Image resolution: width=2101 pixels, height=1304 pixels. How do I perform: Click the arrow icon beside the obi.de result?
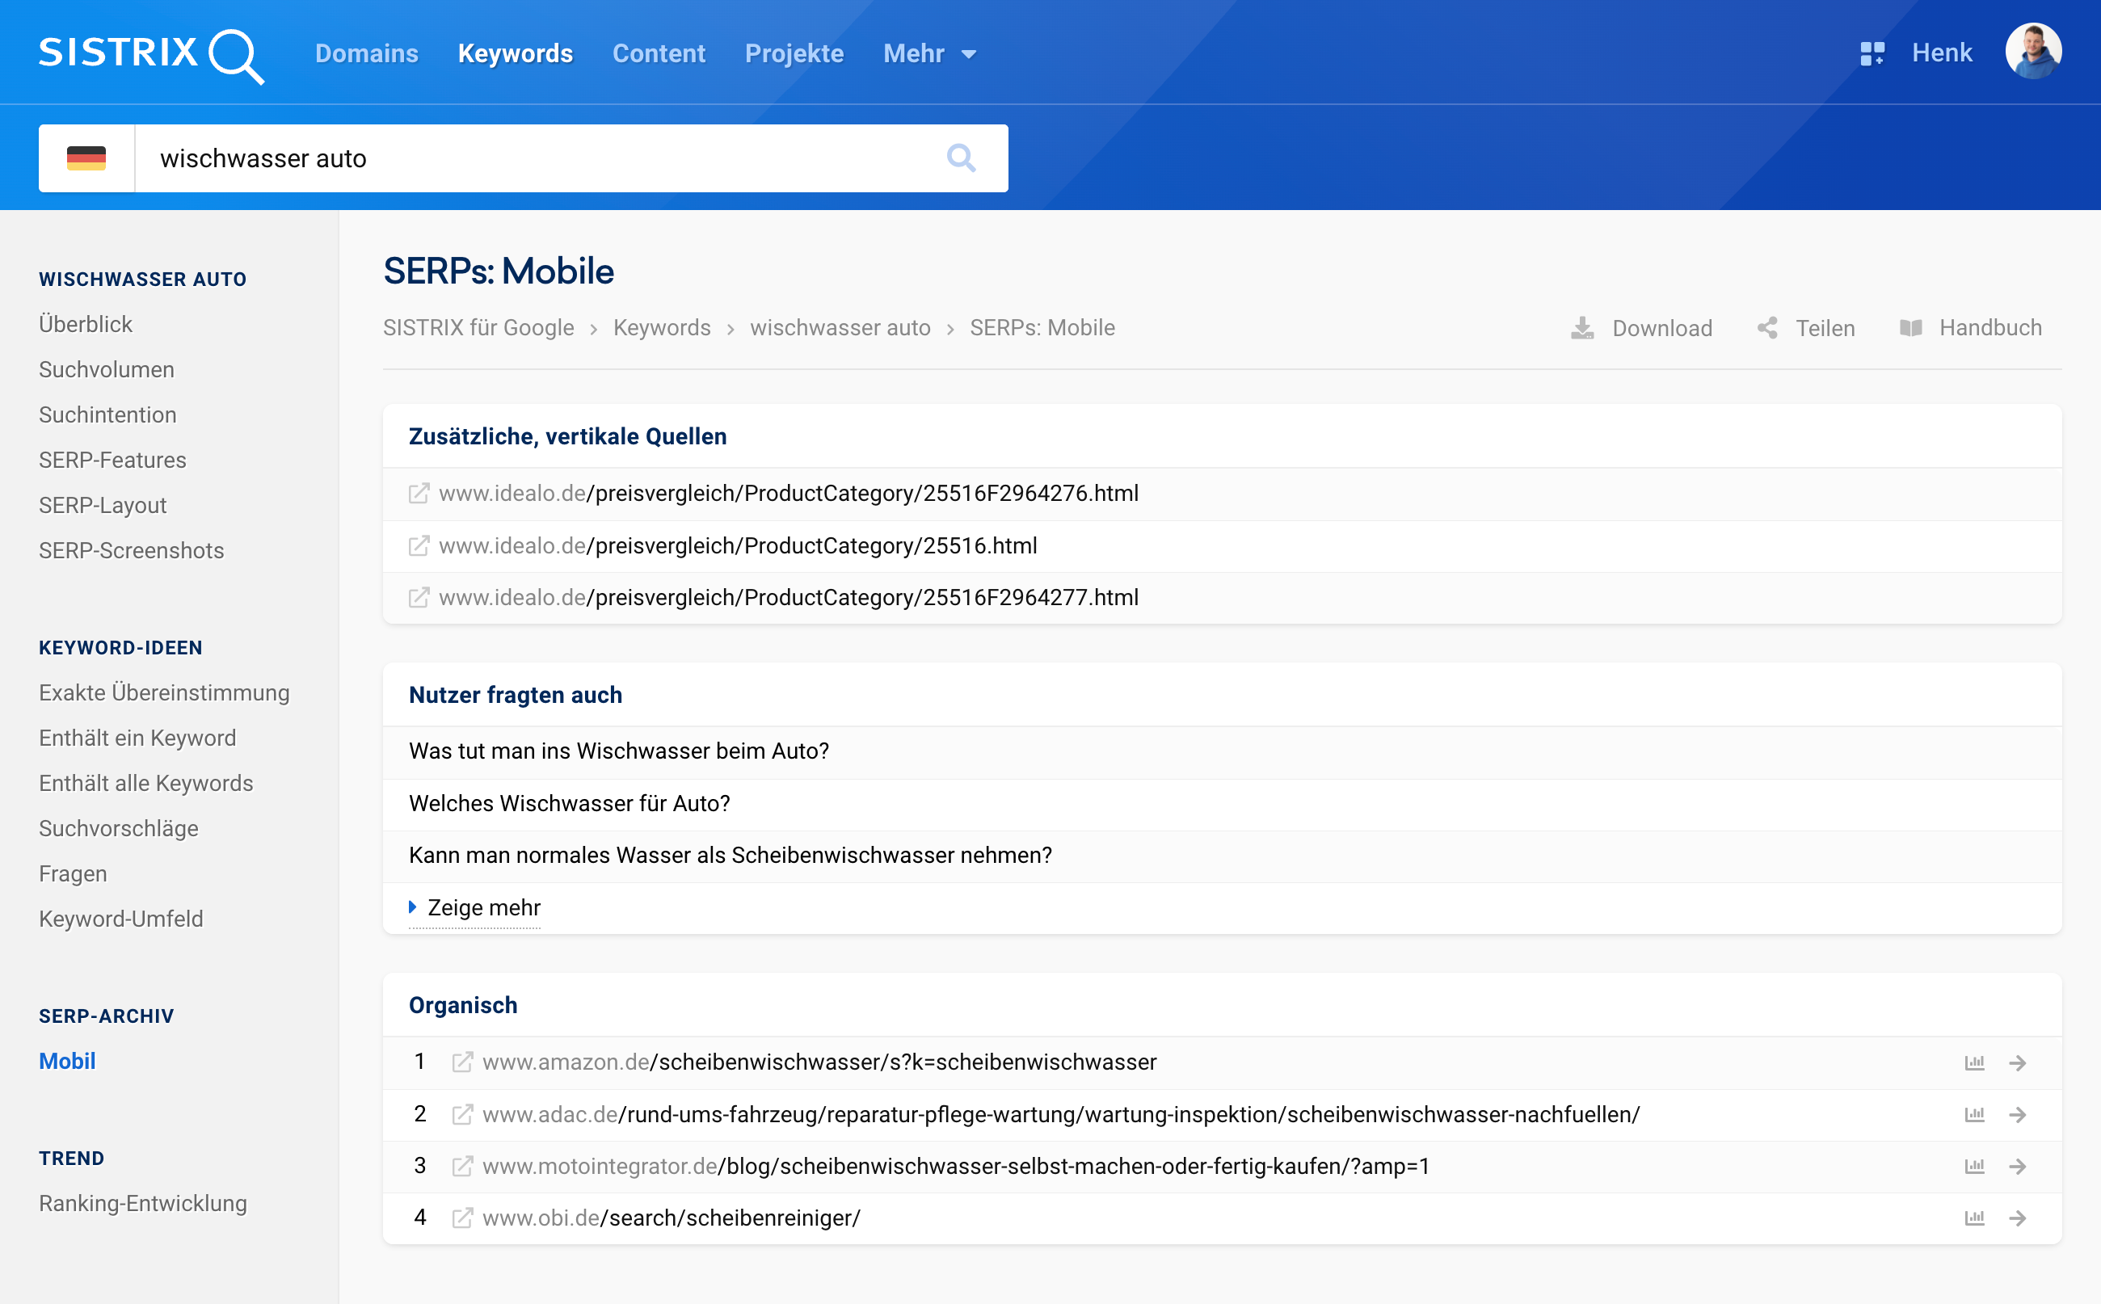2019,1218
